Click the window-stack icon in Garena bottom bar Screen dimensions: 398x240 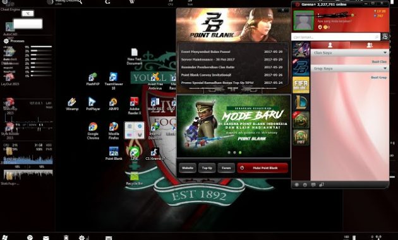322,184
